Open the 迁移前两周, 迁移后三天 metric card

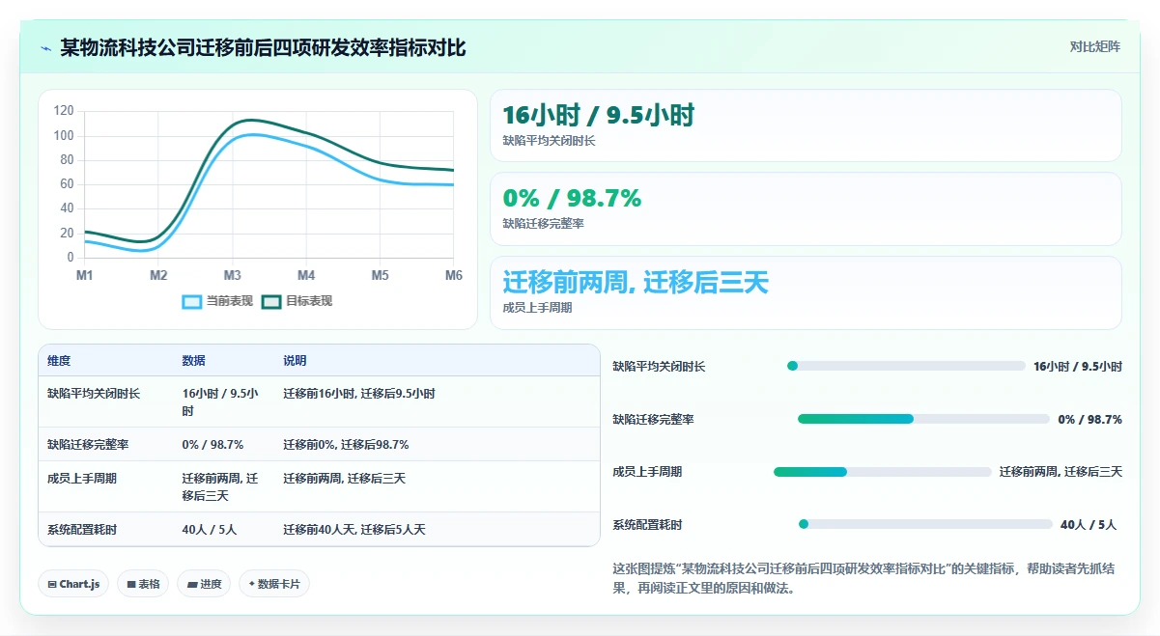point(806,292)
